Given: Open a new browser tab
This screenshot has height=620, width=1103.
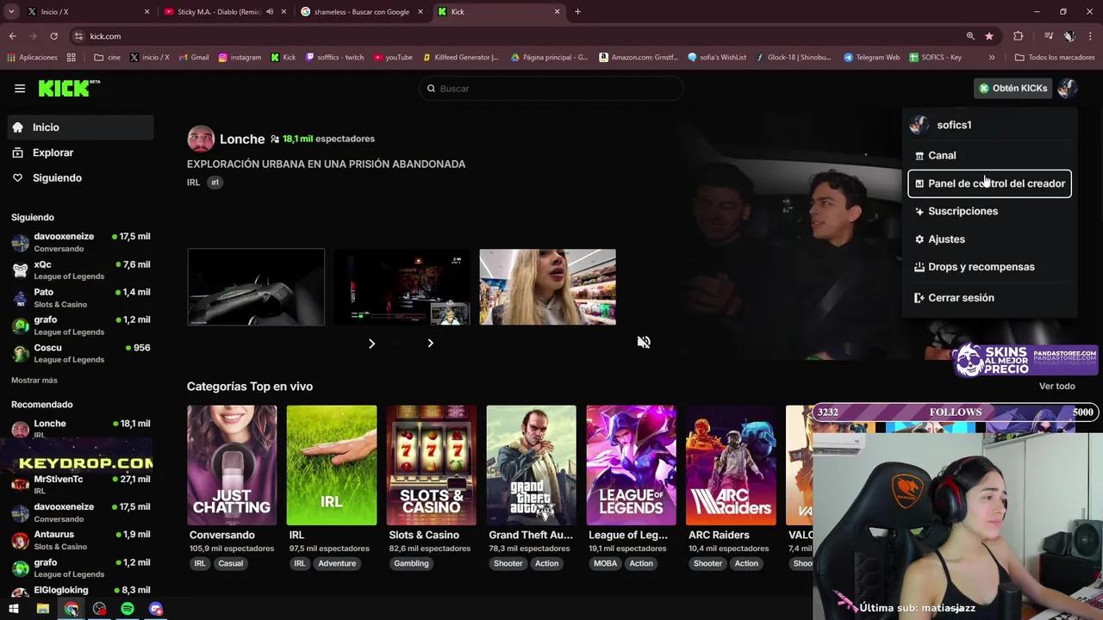Looking at the screenshot, I should click(x=577, y=12).
